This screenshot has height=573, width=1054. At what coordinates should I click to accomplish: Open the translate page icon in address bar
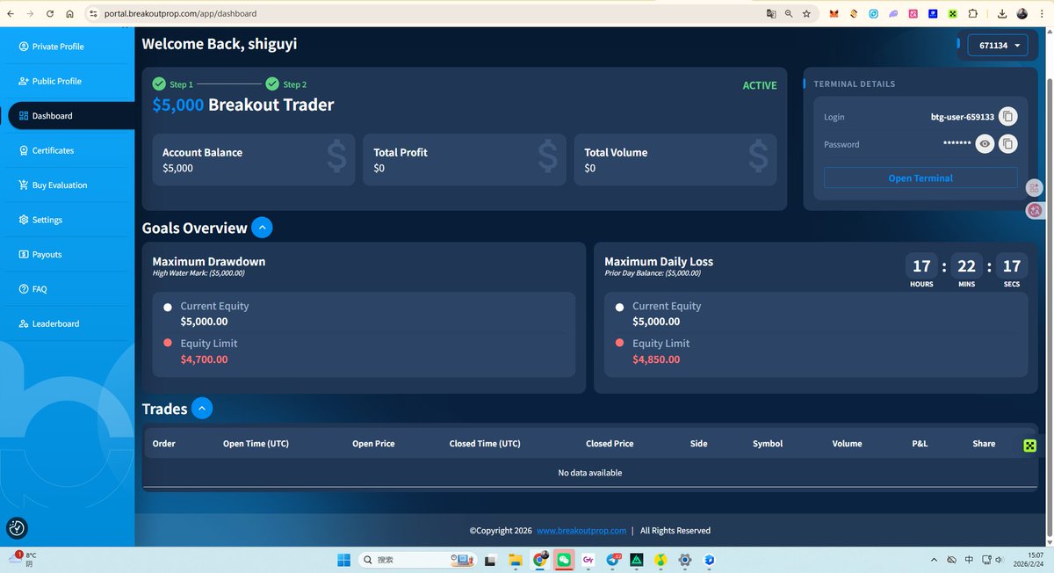[771, 14]
